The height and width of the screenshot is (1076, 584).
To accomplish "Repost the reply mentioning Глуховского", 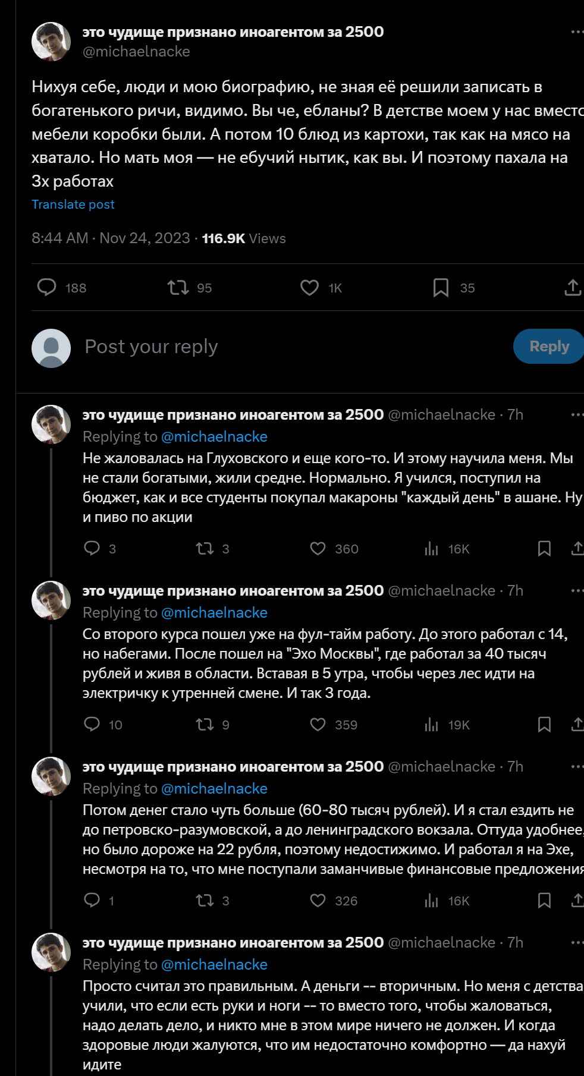I will 205,549.
